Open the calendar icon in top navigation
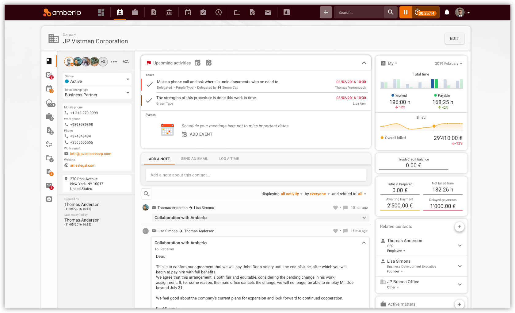The width and height of the screenshot is (515, 313). point(188,13)
